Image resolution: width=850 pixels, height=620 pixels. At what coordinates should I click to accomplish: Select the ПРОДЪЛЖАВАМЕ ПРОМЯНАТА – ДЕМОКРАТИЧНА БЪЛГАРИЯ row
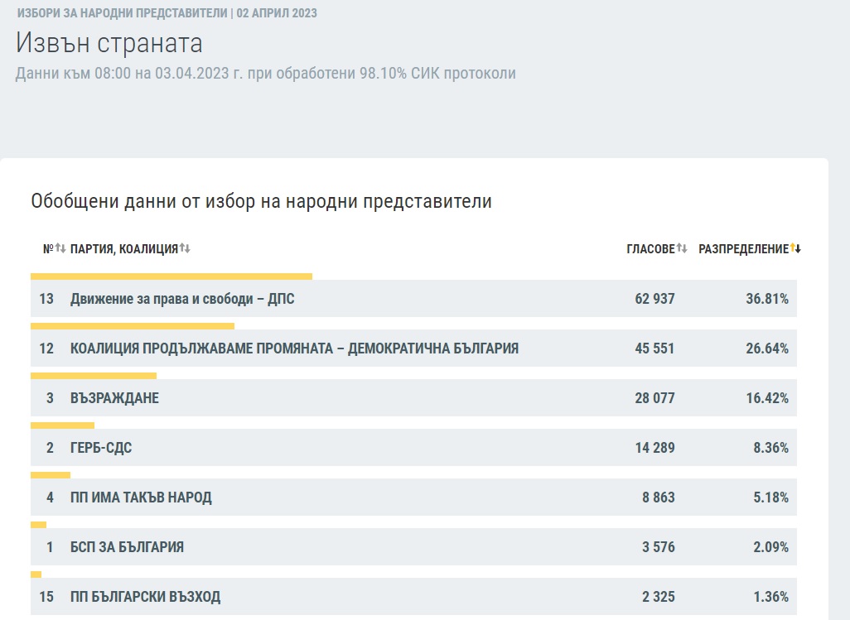pyautogui.click(x=294, y=348)
